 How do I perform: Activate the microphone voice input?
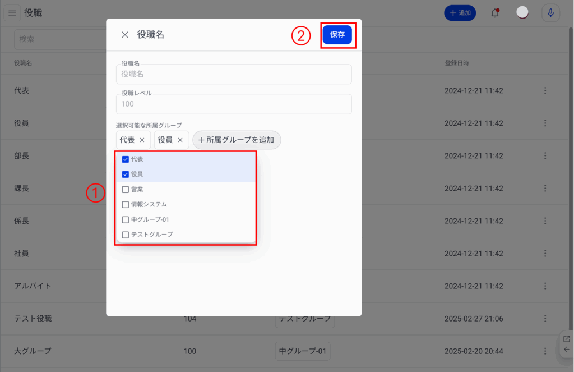tap(550, 13)
